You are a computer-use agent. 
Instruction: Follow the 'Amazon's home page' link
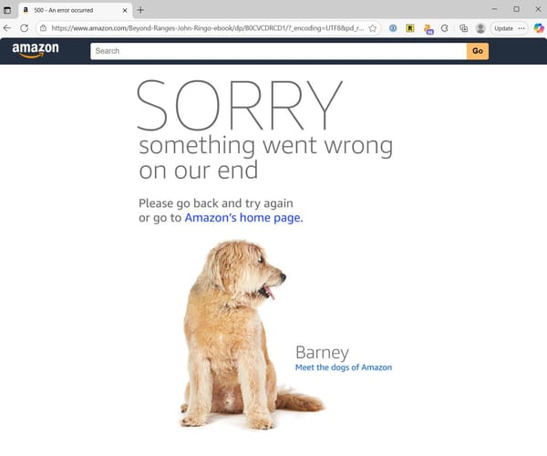(x=243, y=218)
